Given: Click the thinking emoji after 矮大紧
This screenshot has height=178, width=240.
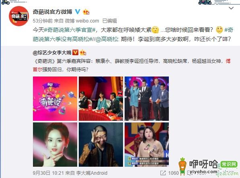Looking at the screenshot, I should tap(155, 30).
